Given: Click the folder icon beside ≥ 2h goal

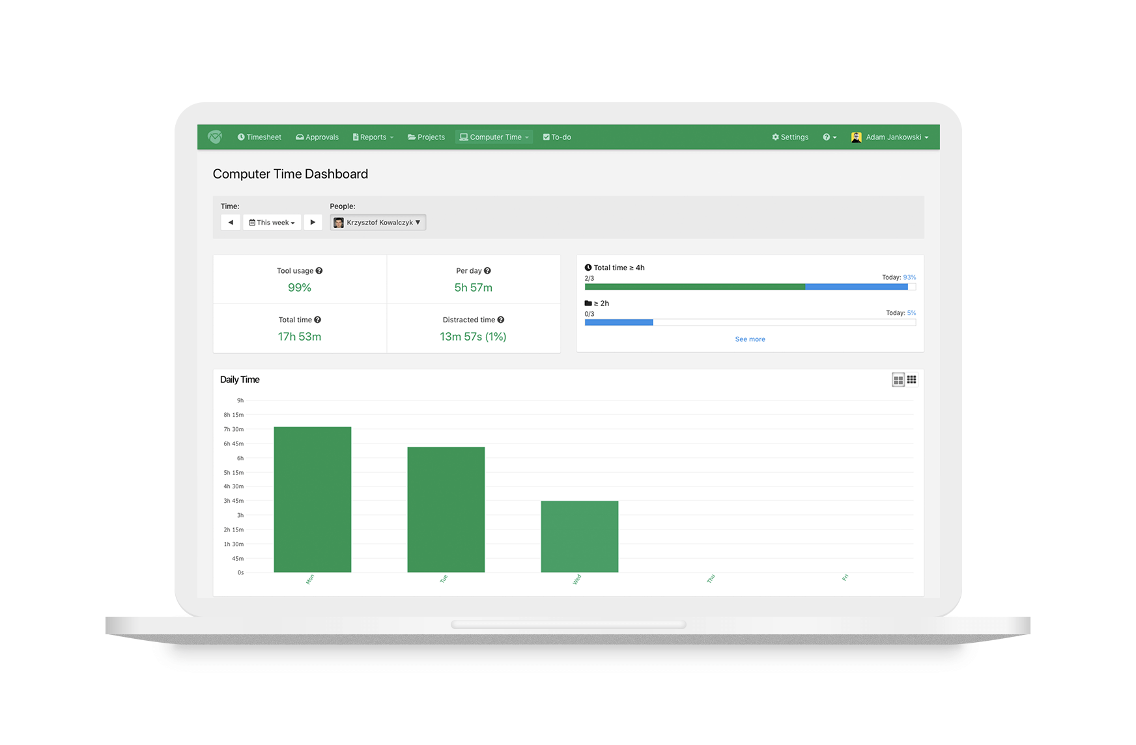Looking at the screenshot, I should click(588, 303).
